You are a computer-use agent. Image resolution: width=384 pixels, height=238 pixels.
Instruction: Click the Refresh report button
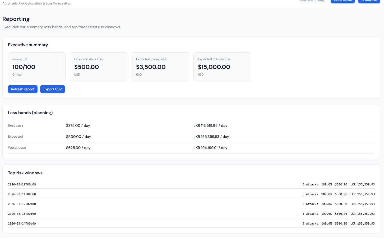[x=23, y=89]
